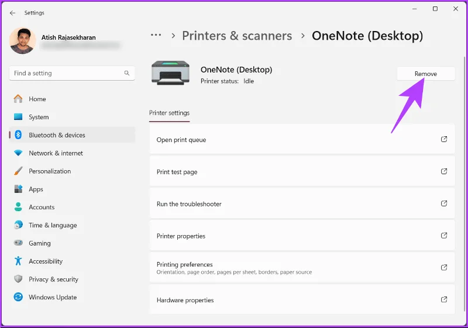Image resolution: width=468 pixels, height=328 pixels.
Task: Open Windows Update page
Action: point(72,297)
